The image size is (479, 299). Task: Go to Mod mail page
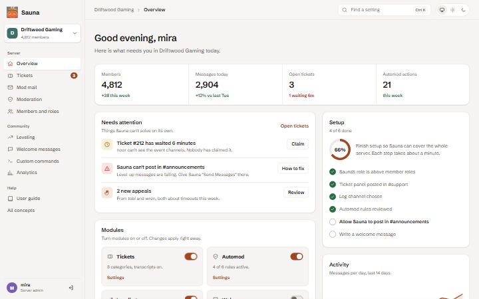pos(42,87)
